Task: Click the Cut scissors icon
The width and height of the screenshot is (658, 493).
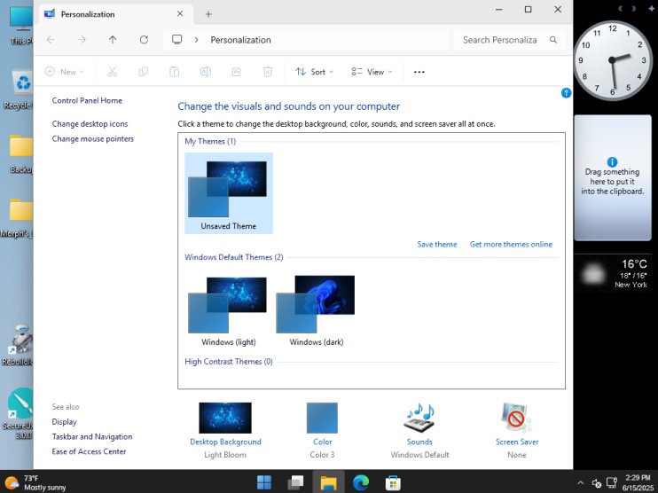Action: point(112,72)
